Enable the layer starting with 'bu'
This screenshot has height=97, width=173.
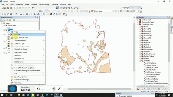click(6, 34)
